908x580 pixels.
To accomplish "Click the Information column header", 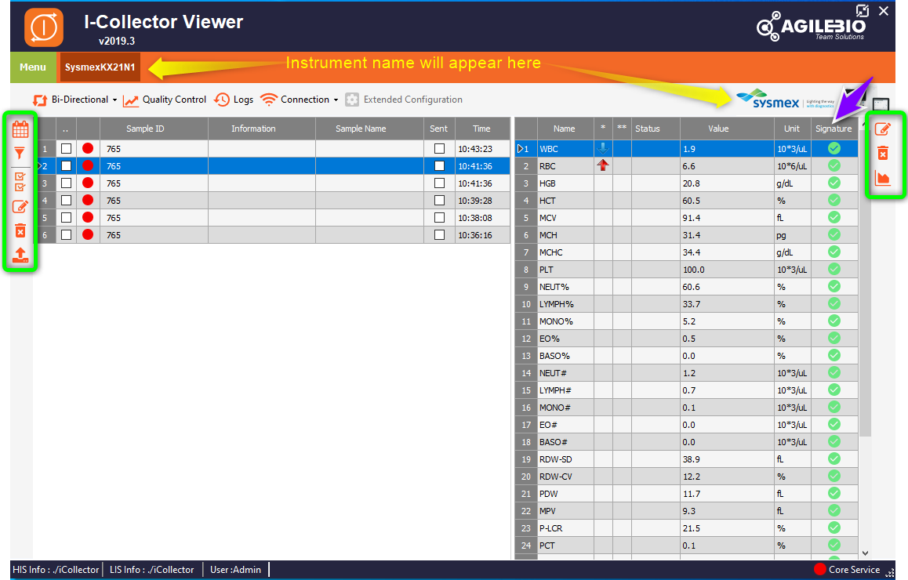I will [x=262, y=129].
